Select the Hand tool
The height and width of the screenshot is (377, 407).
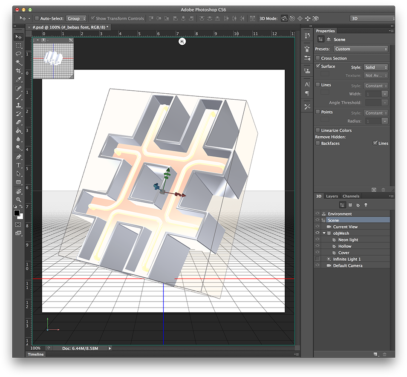18,191
